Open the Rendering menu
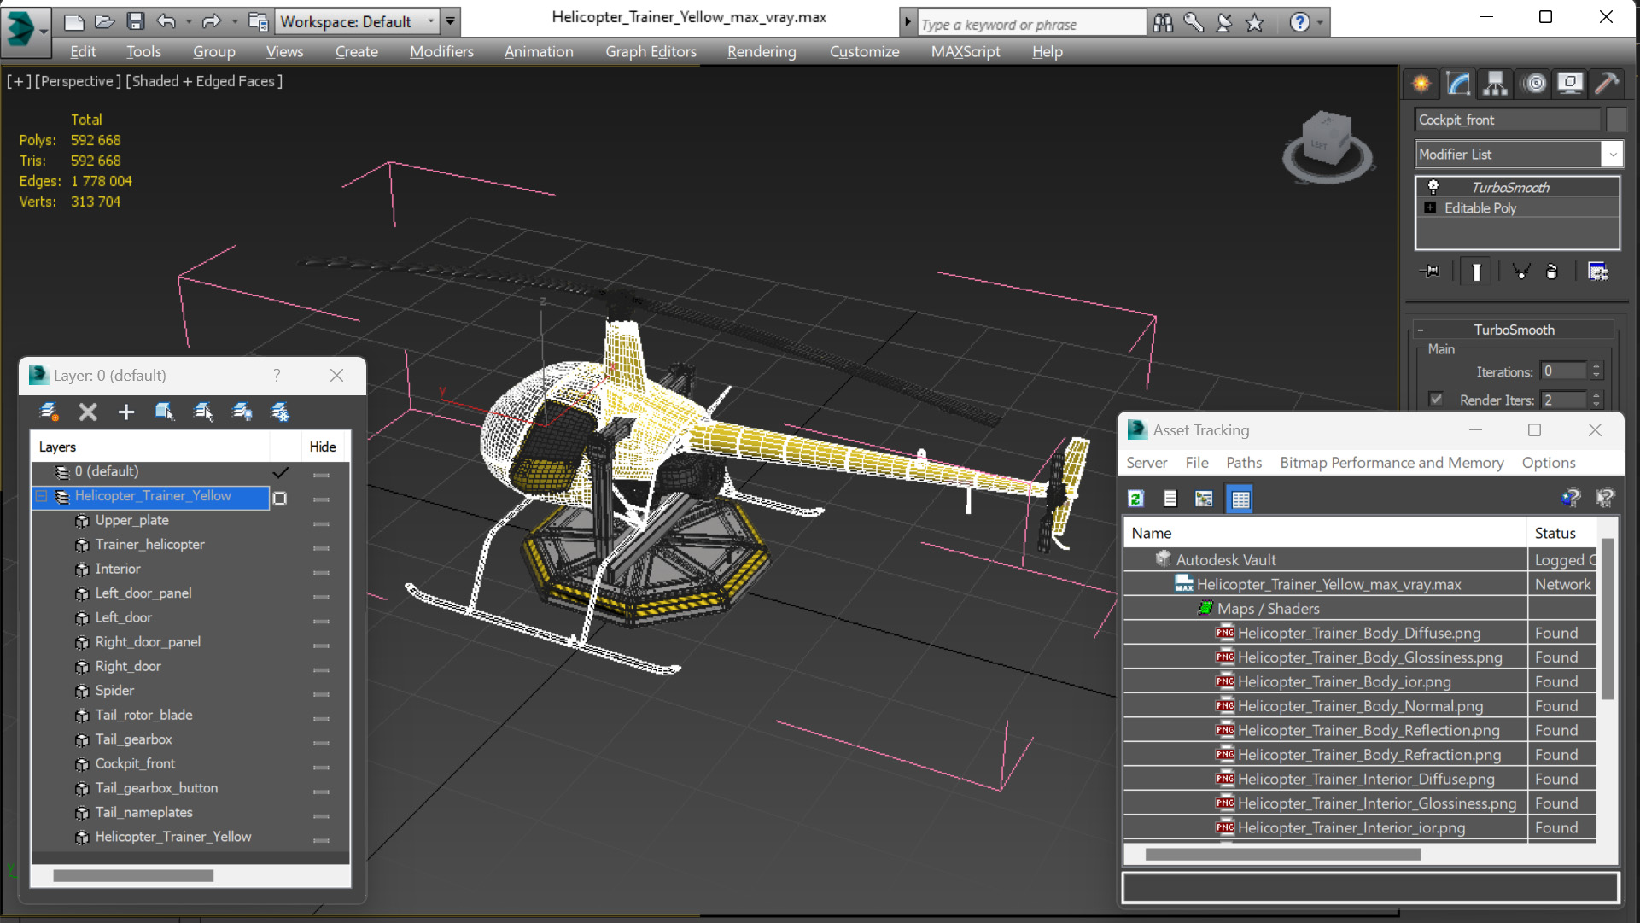The width and height of the screenshot is (1640, 923). 761,51
